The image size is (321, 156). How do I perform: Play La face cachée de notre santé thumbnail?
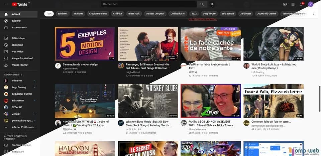[211, 44]
